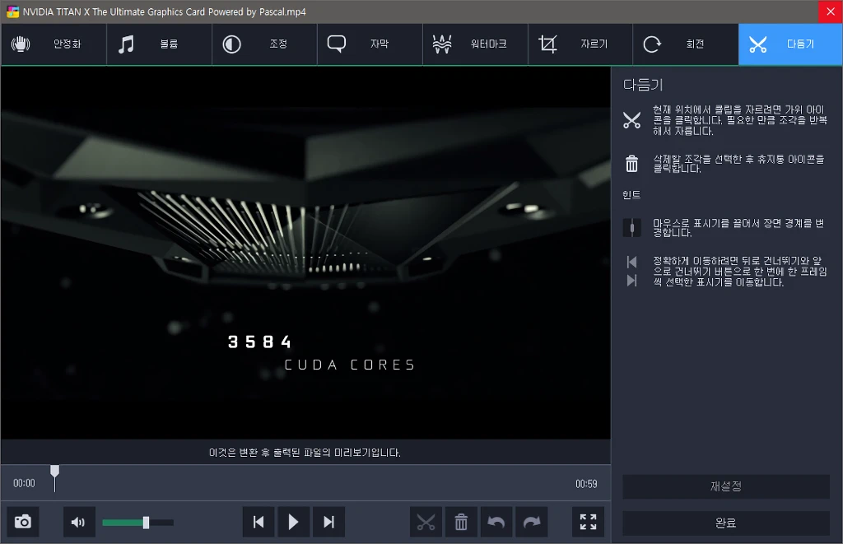
Task: Click the scissors icon in the help panel
Action: pyautogui.click(x=631, y=120)
